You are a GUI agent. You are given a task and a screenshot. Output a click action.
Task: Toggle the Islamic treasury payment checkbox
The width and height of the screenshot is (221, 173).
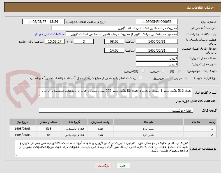click(141, 78)
